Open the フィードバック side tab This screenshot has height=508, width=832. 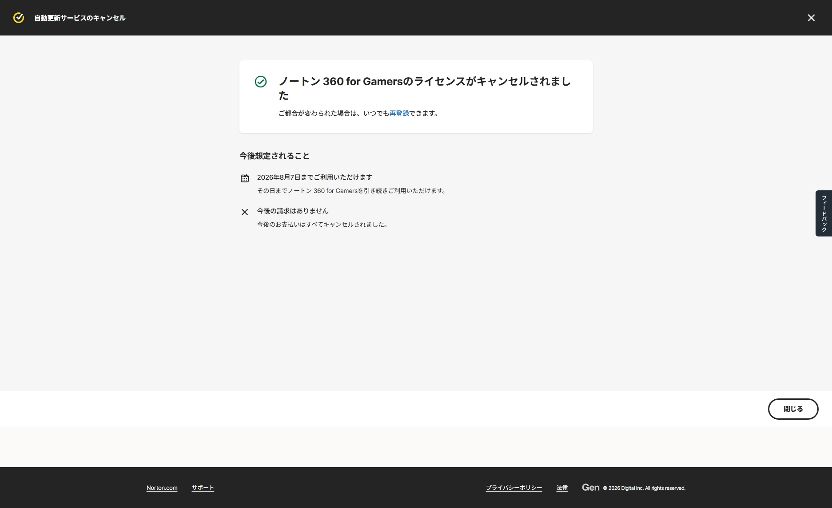tap(824, 213)
